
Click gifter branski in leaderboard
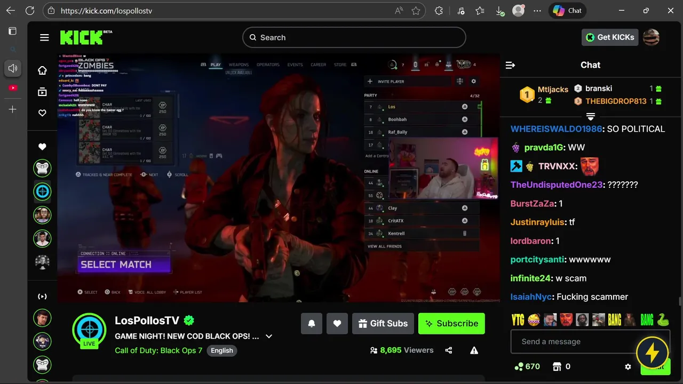pyautogui.click(x=599, y=89)
